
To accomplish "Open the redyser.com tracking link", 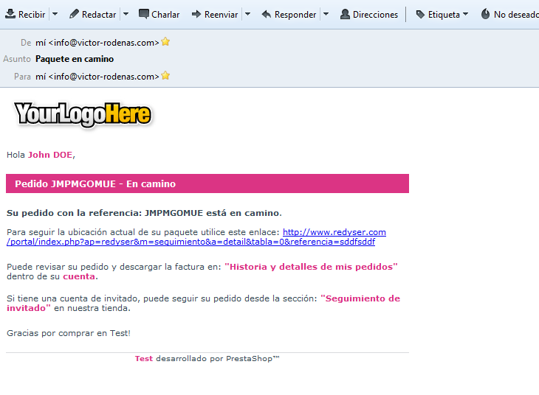I will click(x=196, y=237).
